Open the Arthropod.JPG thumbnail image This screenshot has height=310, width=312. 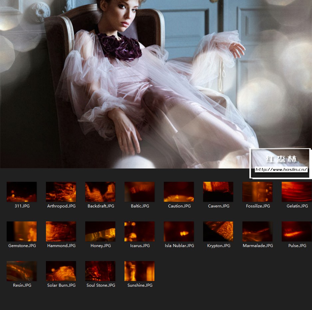tap(61, 191)
